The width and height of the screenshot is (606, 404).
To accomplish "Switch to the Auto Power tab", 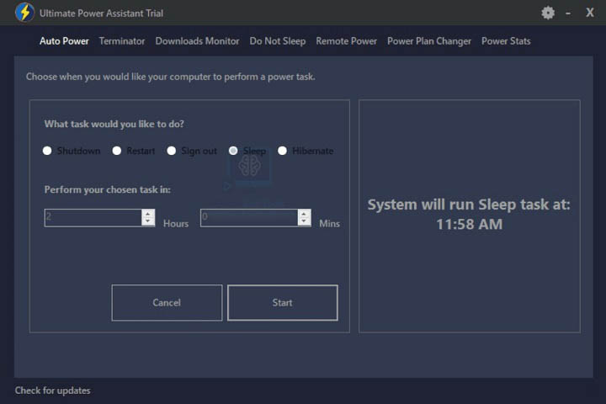I will point(64,41).
